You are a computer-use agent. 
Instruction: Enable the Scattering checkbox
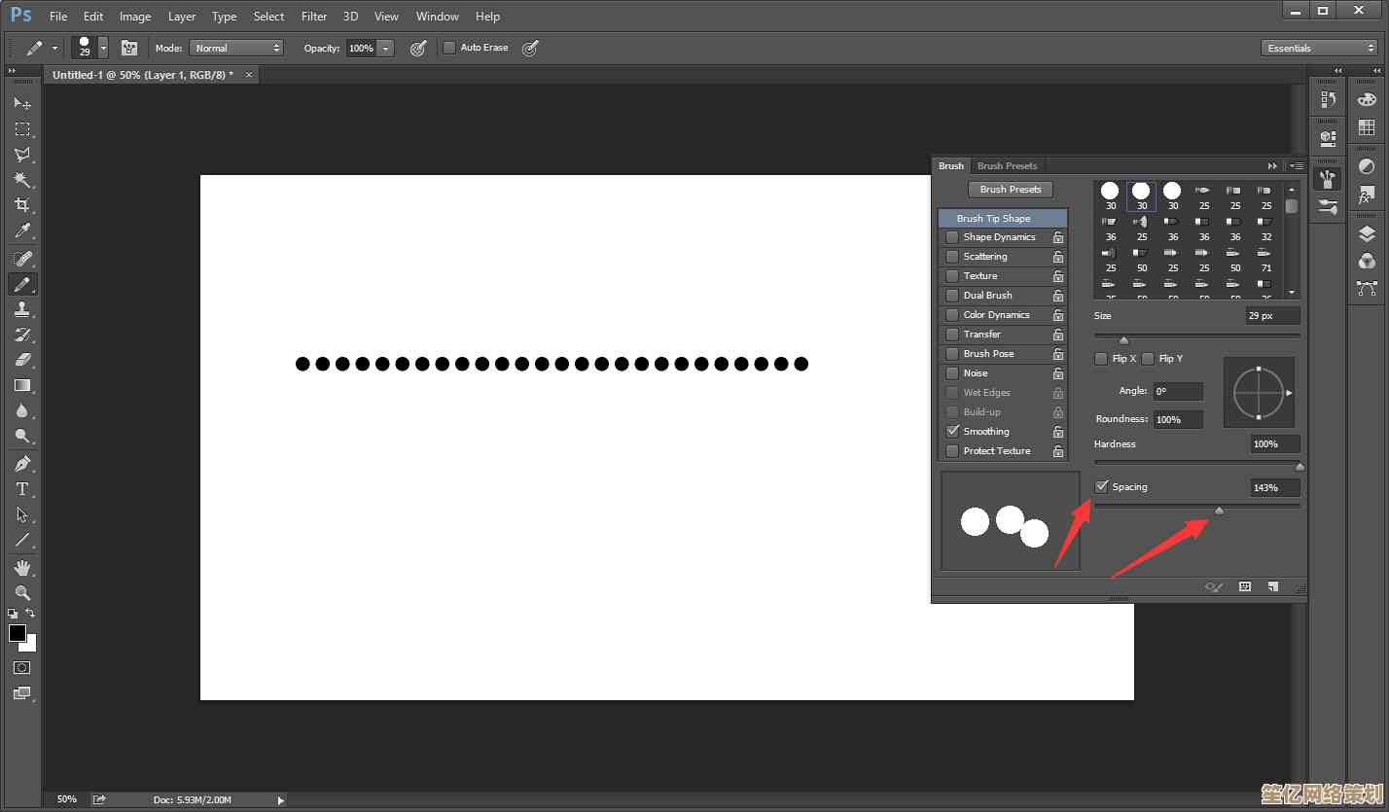952,257
